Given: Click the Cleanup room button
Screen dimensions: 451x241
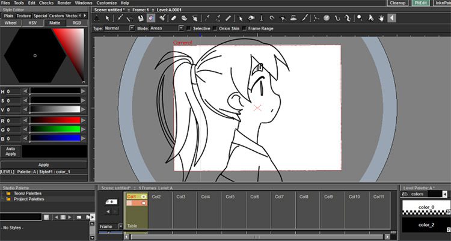Looking at the screenshot, I should click(x=397, y=3).
